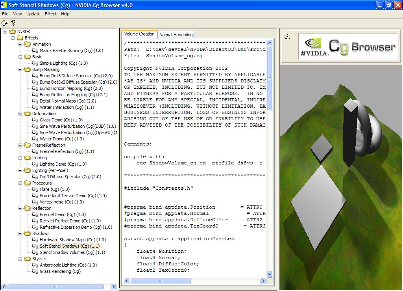Select Bump Dot3 Diffuse Specular (Cg) (2.0)
The width and height of the screenshot is (403, 291).
point(76,76)
